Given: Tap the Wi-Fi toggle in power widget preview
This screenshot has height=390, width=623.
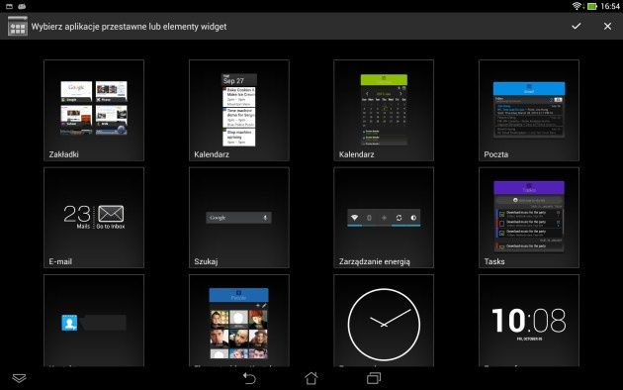Looking at the screenshot, I should click(354, 218).
